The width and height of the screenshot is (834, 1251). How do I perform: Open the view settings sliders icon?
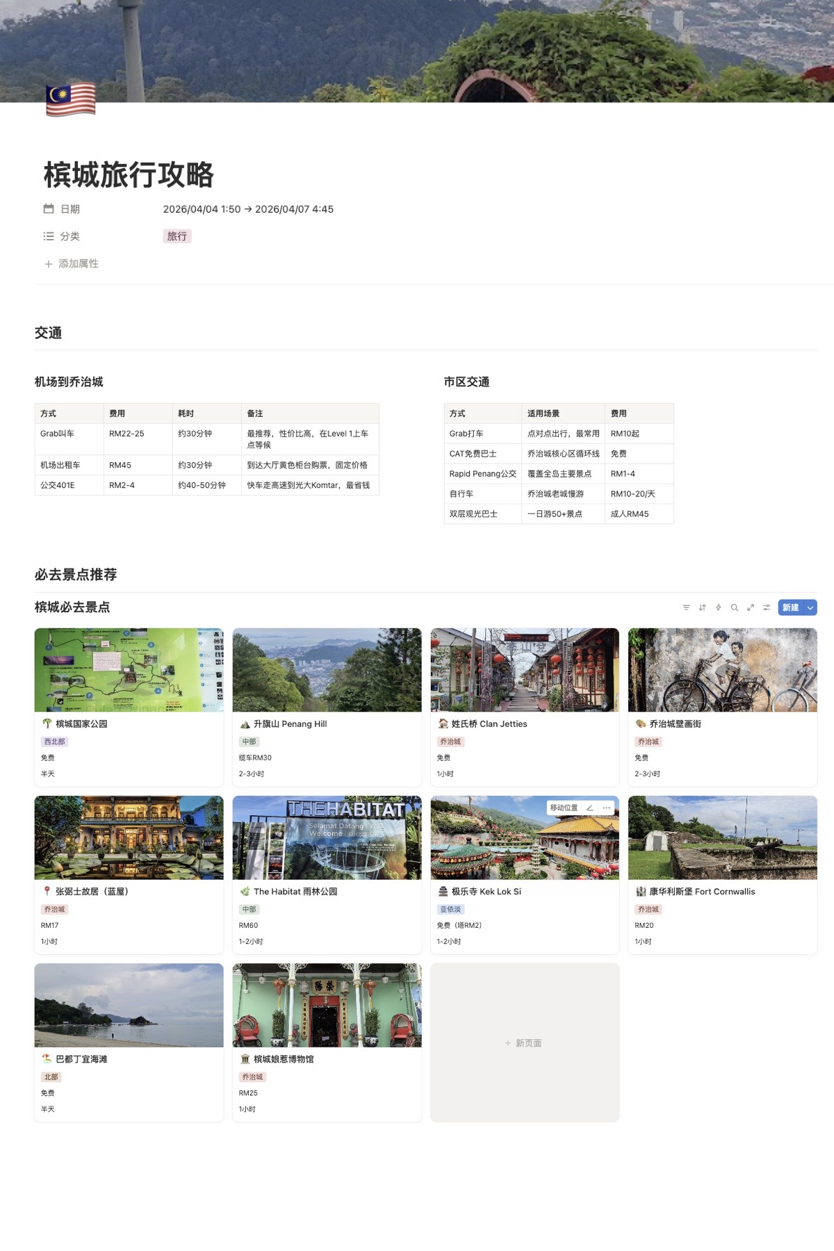click(x=766, y=607)
